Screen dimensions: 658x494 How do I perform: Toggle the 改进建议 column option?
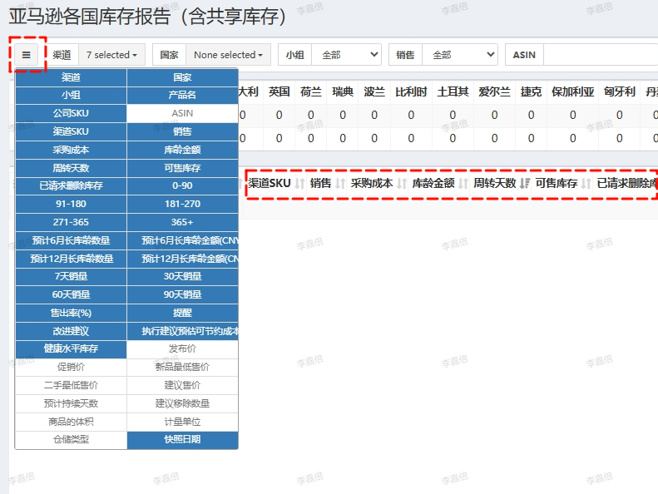pyautogui.click(x=71, y=331)
